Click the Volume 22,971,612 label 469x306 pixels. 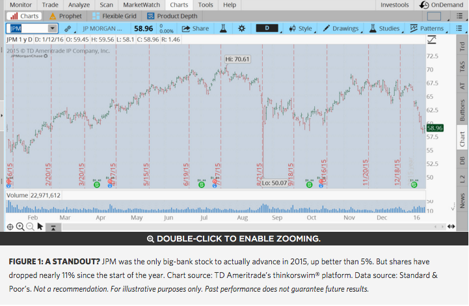(34, 195)
